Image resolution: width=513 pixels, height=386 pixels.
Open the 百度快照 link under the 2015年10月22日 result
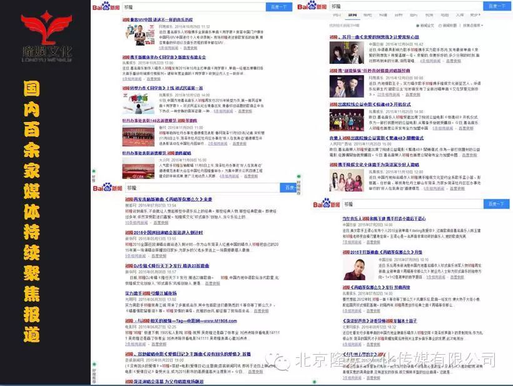(153, 79)
